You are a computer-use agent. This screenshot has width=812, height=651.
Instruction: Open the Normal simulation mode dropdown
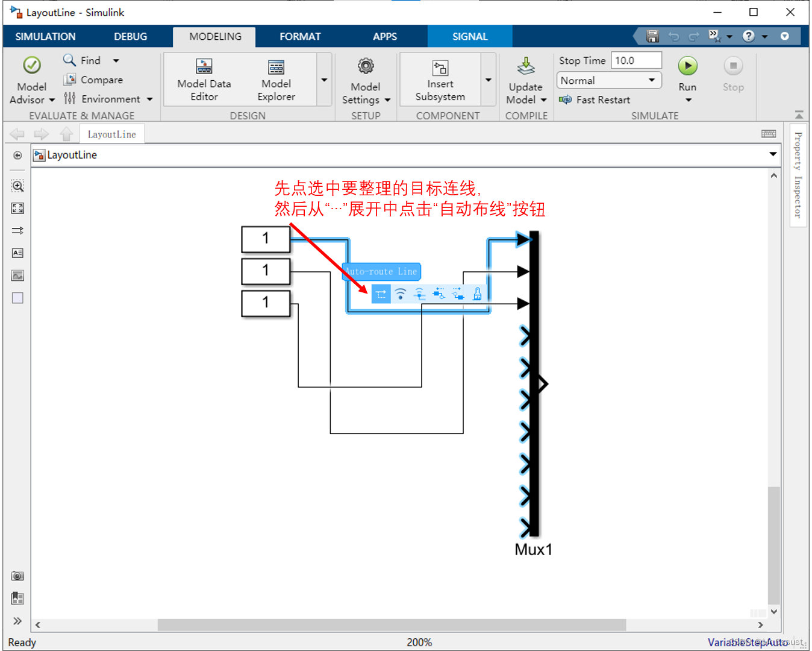[x=651, y=80]
